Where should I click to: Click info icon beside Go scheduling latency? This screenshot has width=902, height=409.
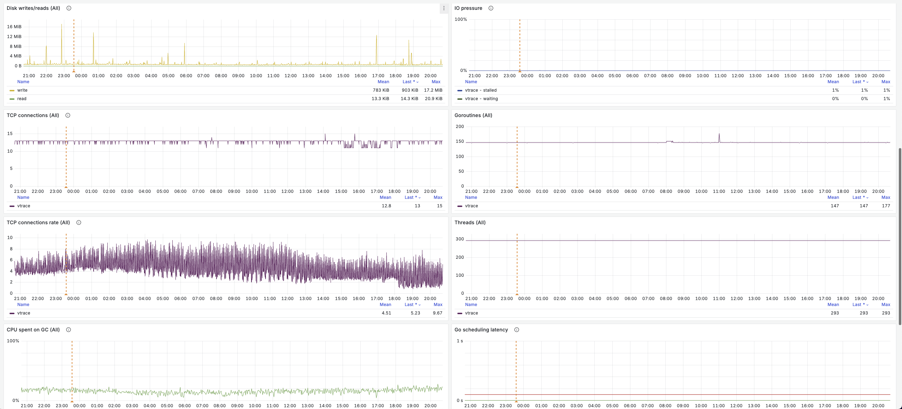(516, 330)
